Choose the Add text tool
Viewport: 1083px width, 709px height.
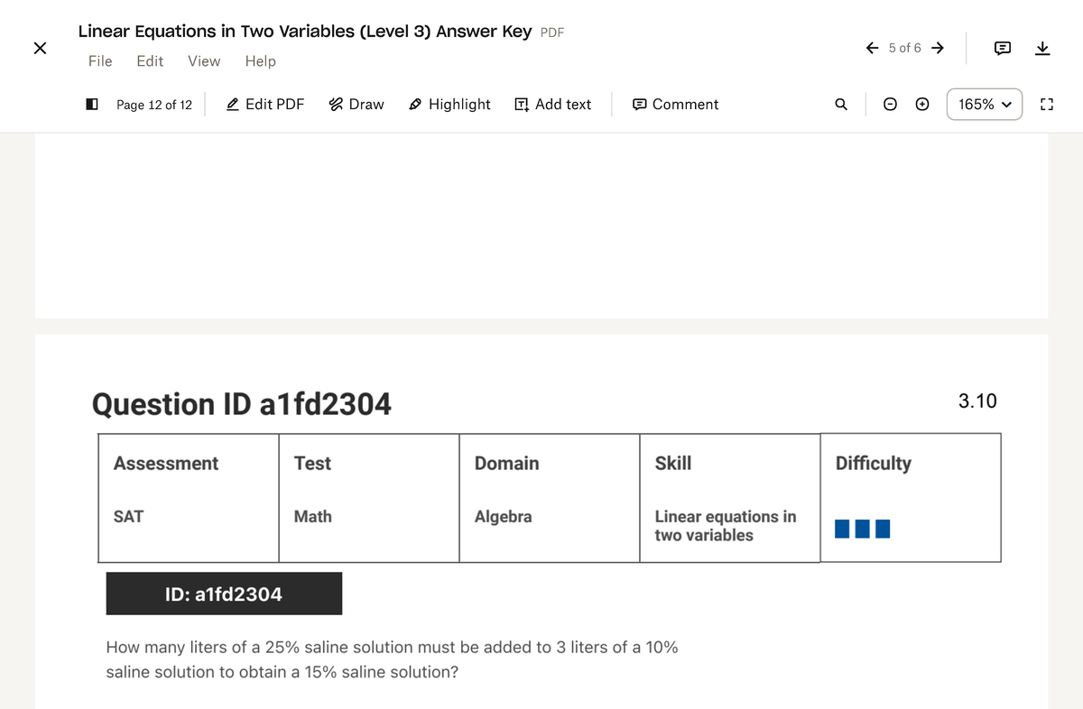[552, 105]
